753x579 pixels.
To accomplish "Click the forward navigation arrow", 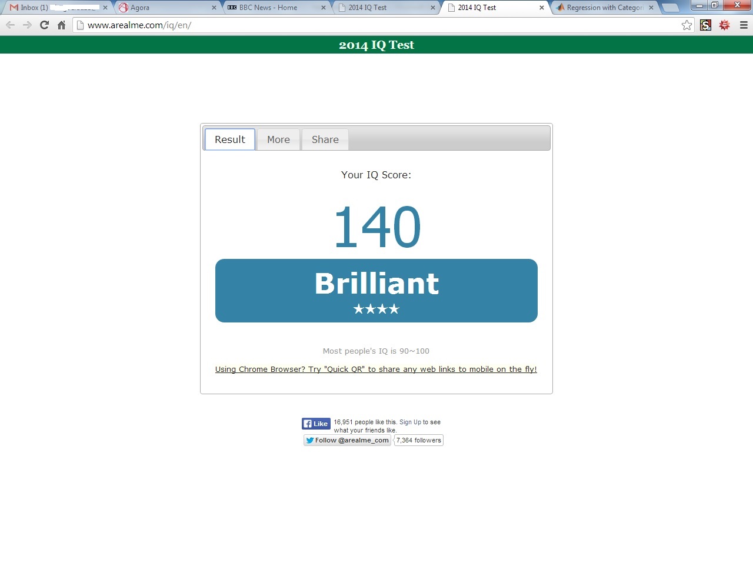I will 26,25.
